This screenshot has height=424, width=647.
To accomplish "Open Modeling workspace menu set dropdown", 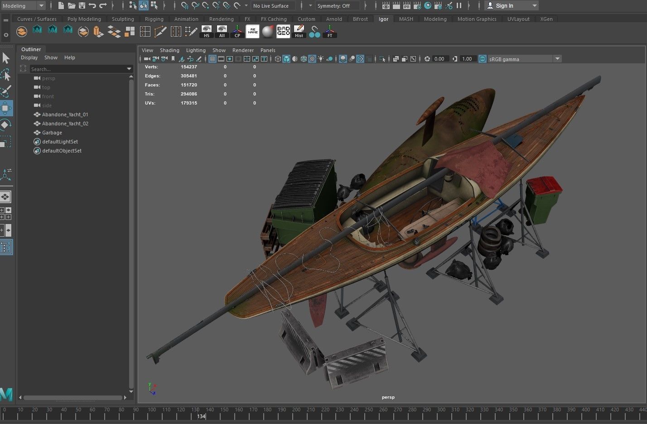I will coord(23,5).
